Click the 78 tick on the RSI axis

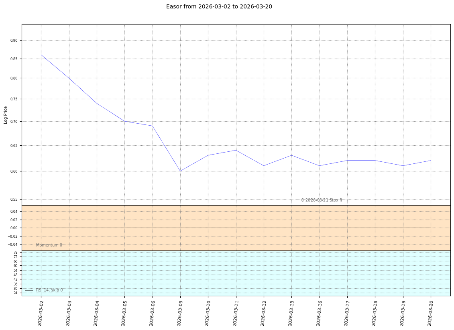tap(16, 253)
